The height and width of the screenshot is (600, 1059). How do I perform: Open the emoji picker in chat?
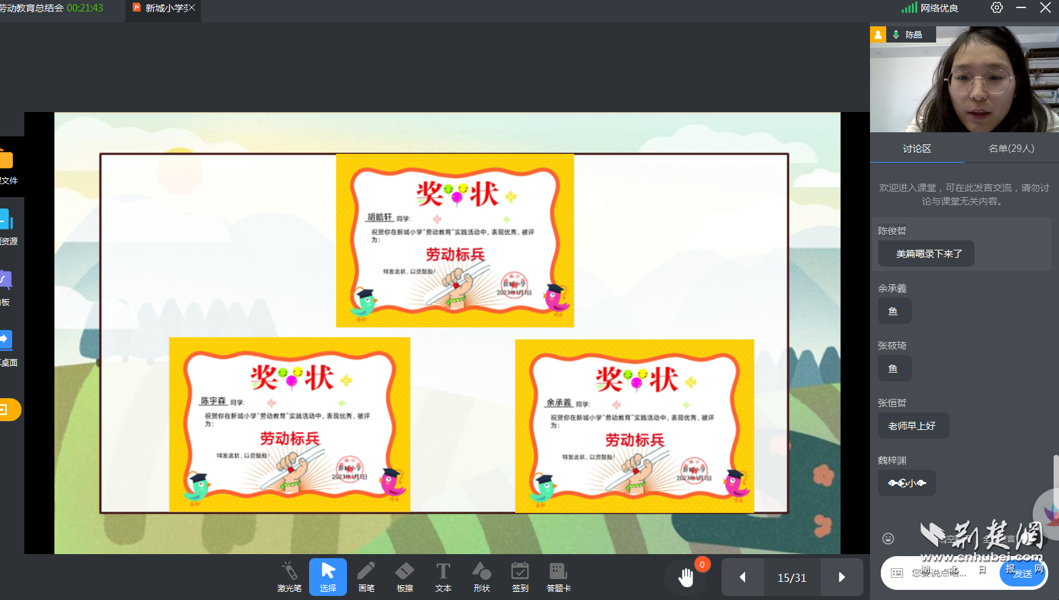tap(888, 538)
